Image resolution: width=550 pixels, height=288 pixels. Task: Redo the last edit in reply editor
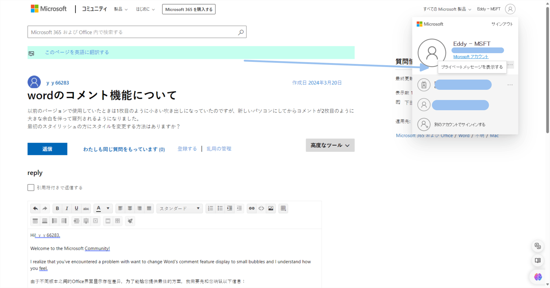click(45, 208)
